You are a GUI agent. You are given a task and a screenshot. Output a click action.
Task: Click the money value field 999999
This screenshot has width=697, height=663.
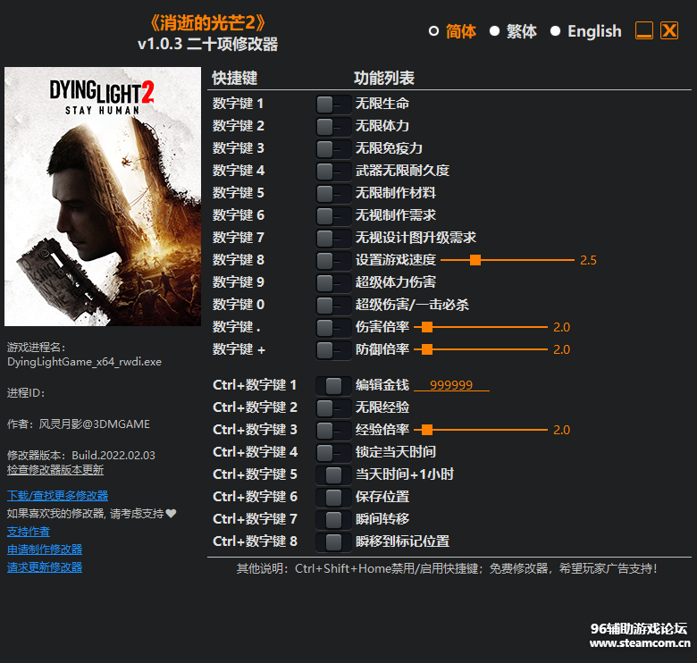451,385
